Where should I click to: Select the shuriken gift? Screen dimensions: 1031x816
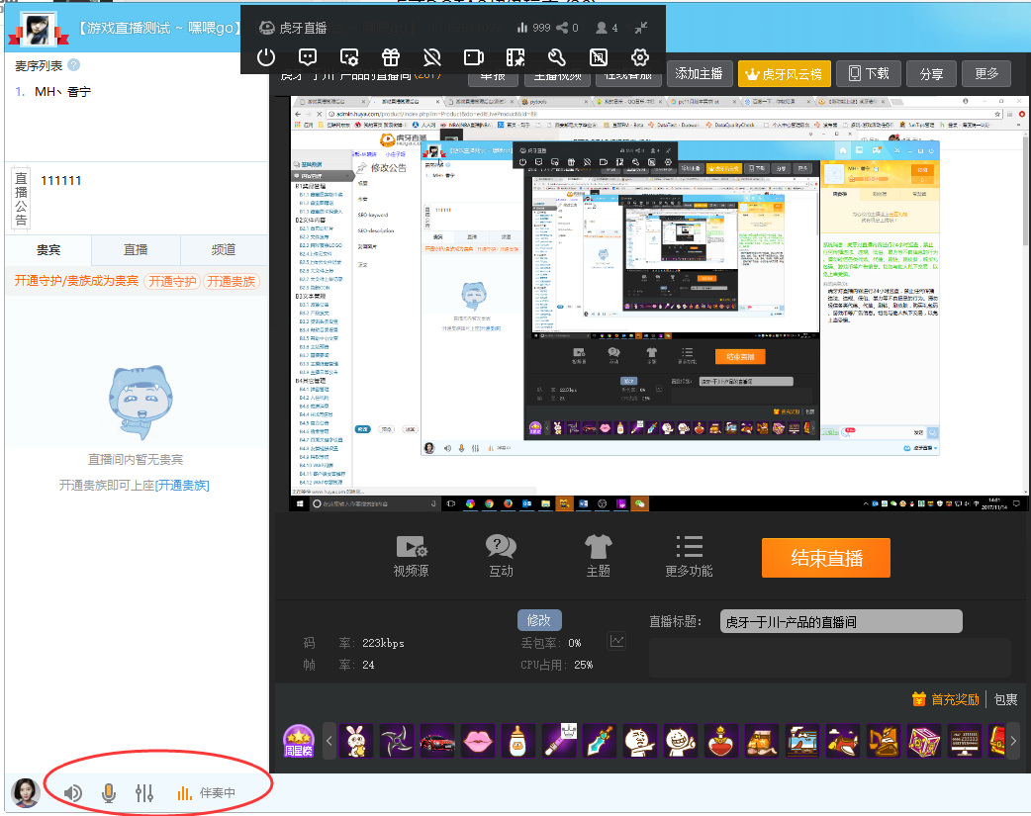(397, 741)
